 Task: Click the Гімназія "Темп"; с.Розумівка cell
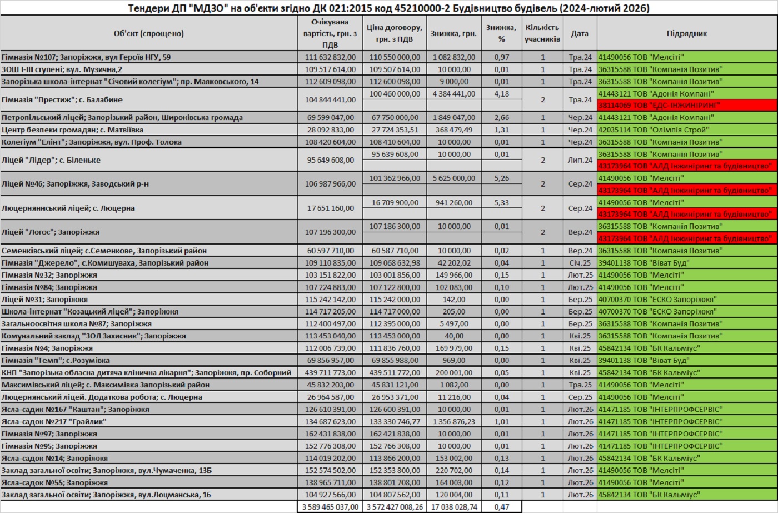click(148, 361)
